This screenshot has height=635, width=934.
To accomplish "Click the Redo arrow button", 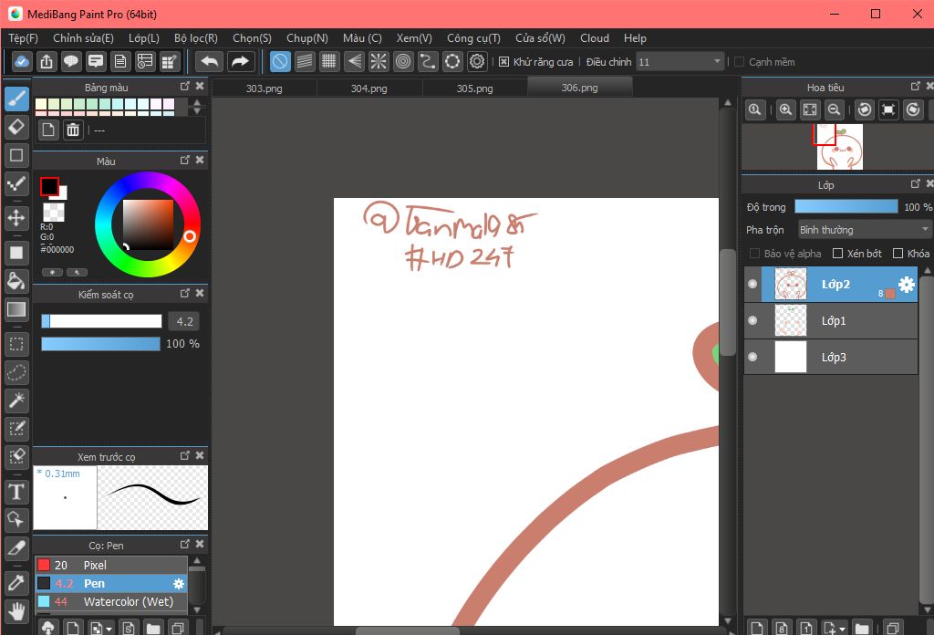I will point(240,61).
